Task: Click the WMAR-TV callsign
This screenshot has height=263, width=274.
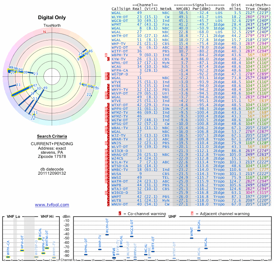Action: (x=120, y=139)
